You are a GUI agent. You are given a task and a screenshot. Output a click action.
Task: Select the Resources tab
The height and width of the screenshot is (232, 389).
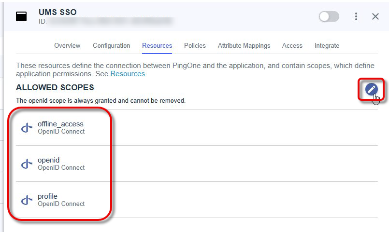(157, 46)
